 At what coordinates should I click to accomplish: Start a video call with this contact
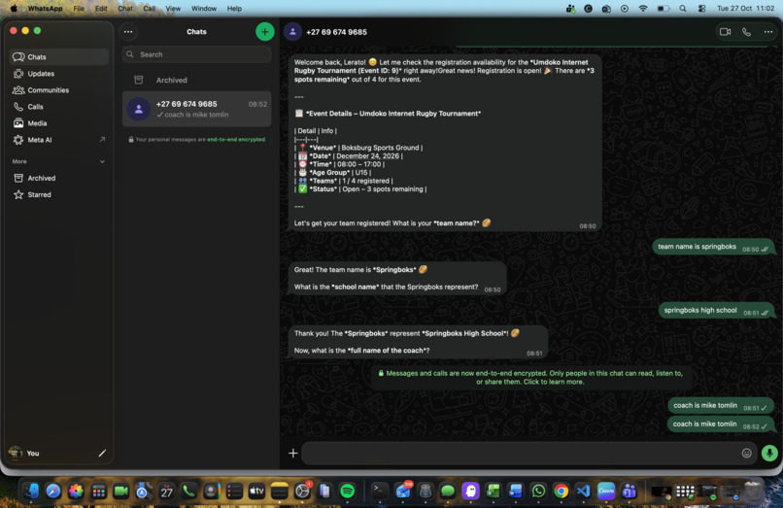tap(725, 32)
